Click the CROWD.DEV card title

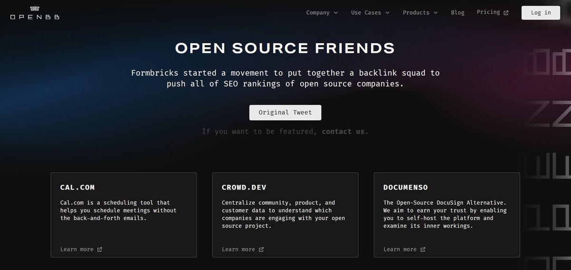[244, 187]
